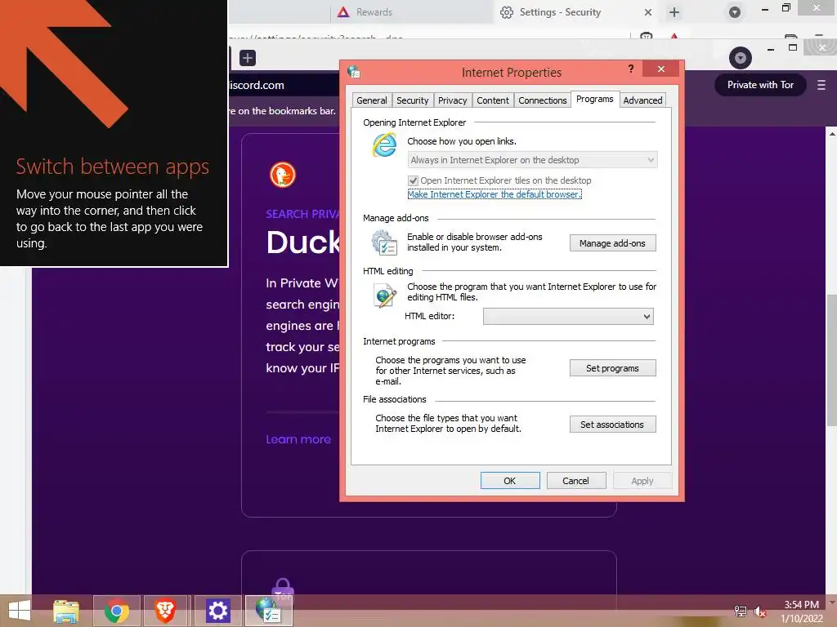Switch to the Security tab
This screenshot has height=627, width=837.
point(412,100)
